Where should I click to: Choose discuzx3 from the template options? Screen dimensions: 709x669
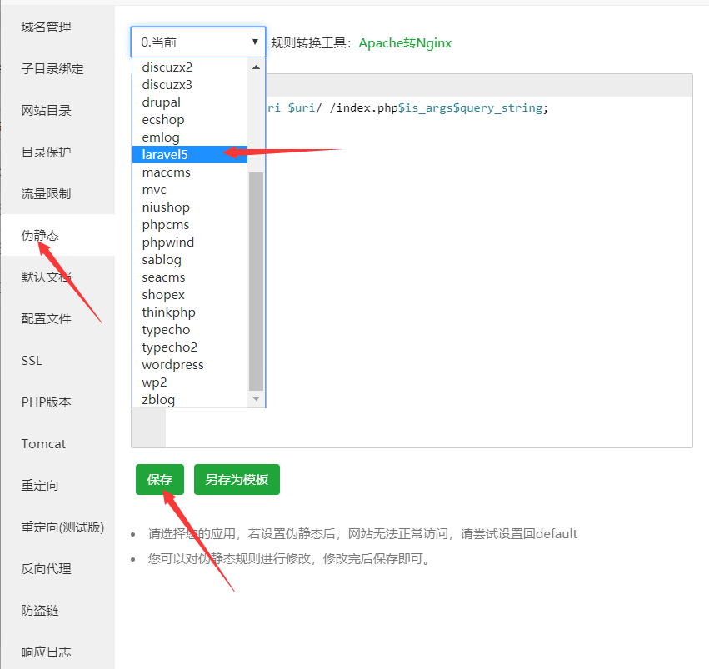pos(167,84)
